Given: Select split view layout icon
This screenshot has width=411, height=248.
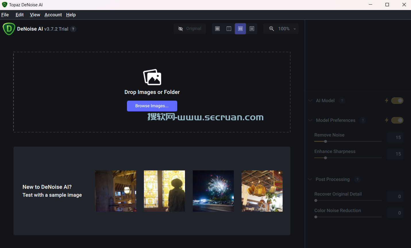Looking at the screenshot, I should [229, 29].
